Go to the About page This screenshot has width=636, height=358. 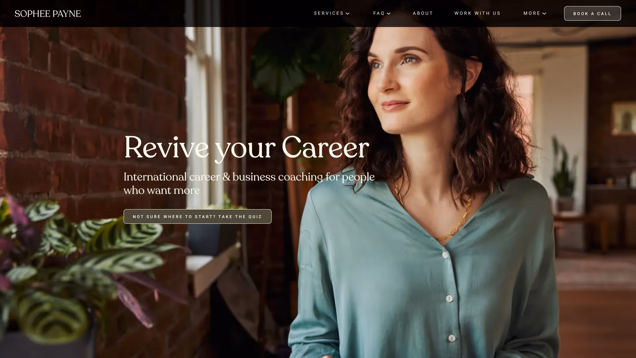[423, 13]
